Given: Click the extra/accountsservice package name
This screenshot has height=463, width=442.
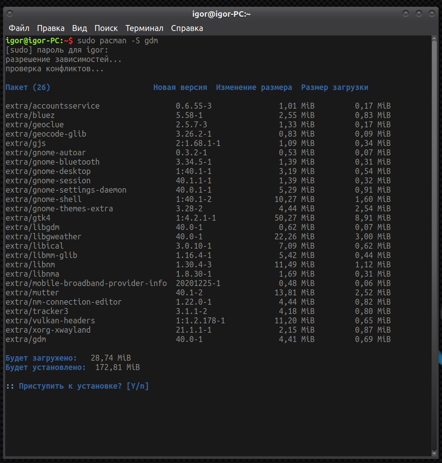Looking at the screenshot, I should 53,106.
